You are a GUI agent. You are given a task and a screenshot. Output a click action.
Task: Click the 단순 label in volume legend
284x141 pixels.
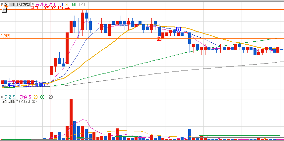[24, 97]
